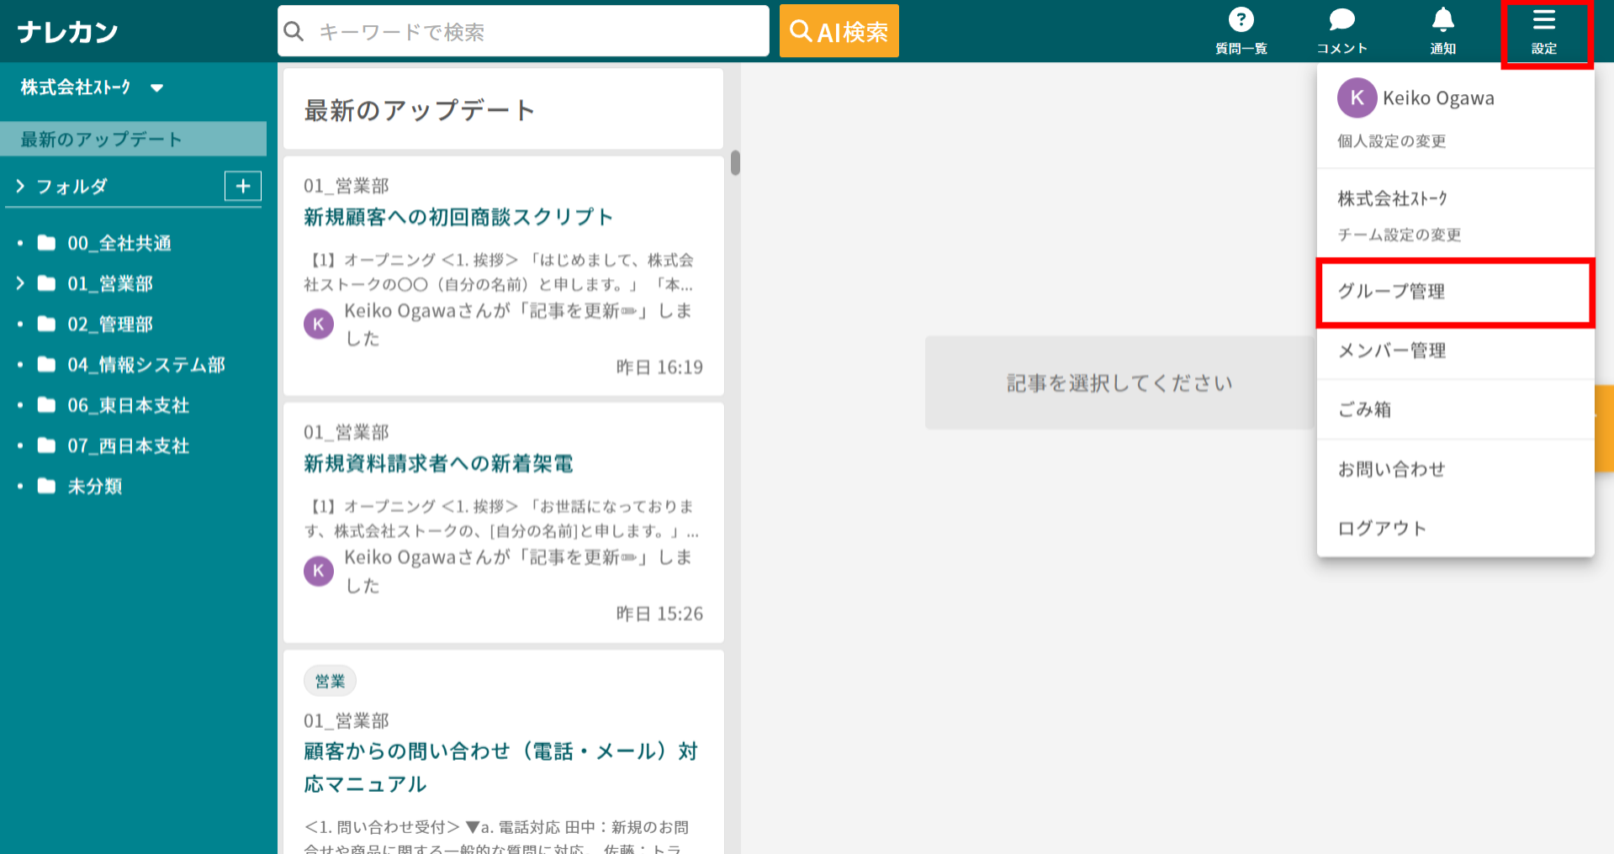Viewport: 1614px width, 854px height.
Task: Click the folder icon of 01_営業部
Action: coord(47,283)
